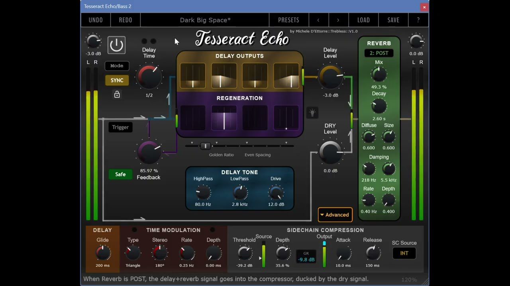Click the Trigger button
The image size is (510, 286).
pos(120,127)
